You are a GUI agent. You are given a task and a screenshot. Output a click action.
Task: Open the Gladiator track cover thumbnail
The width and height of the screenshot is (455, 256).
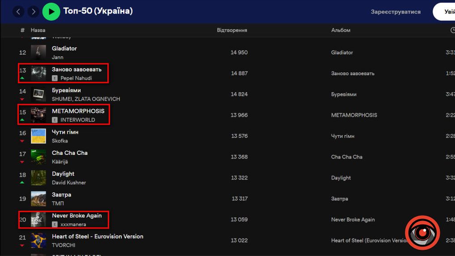[x=38, y=52]
